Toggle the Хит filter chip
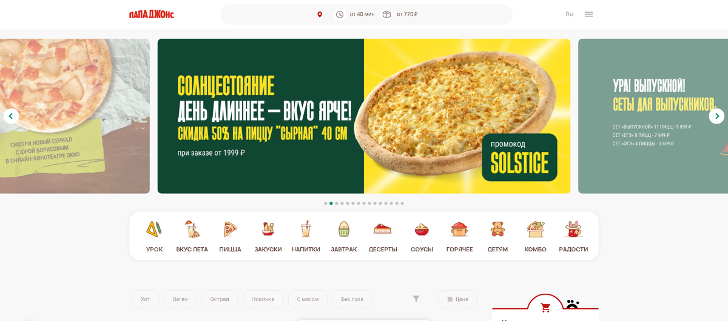 (x=145, y=299)
